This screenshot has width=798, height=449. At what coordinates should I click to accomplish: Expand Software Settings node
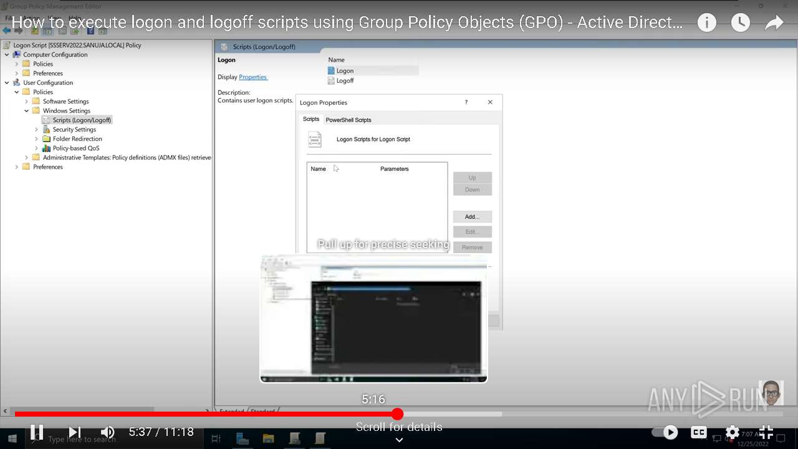(x=27, y=101)
